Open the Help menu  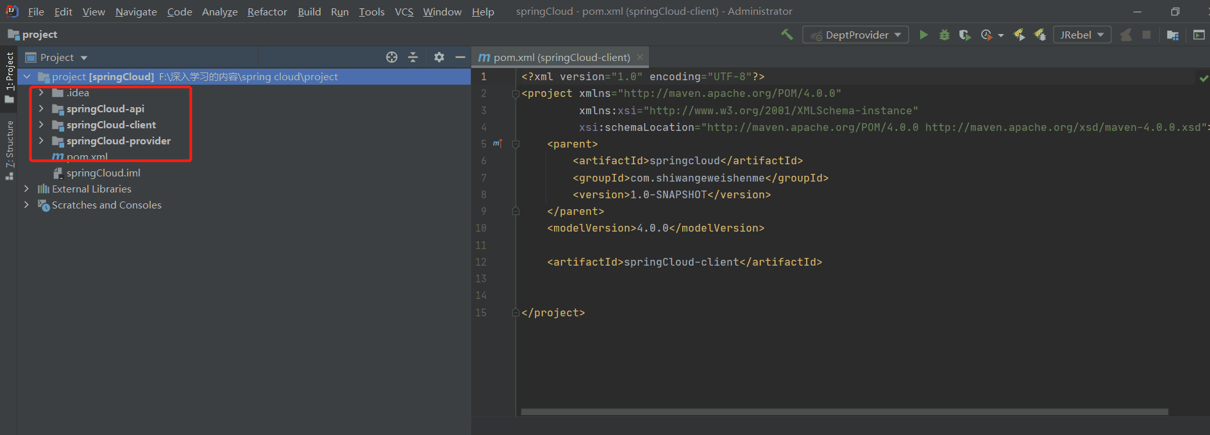pyautogui.click(x=483, y=12)
